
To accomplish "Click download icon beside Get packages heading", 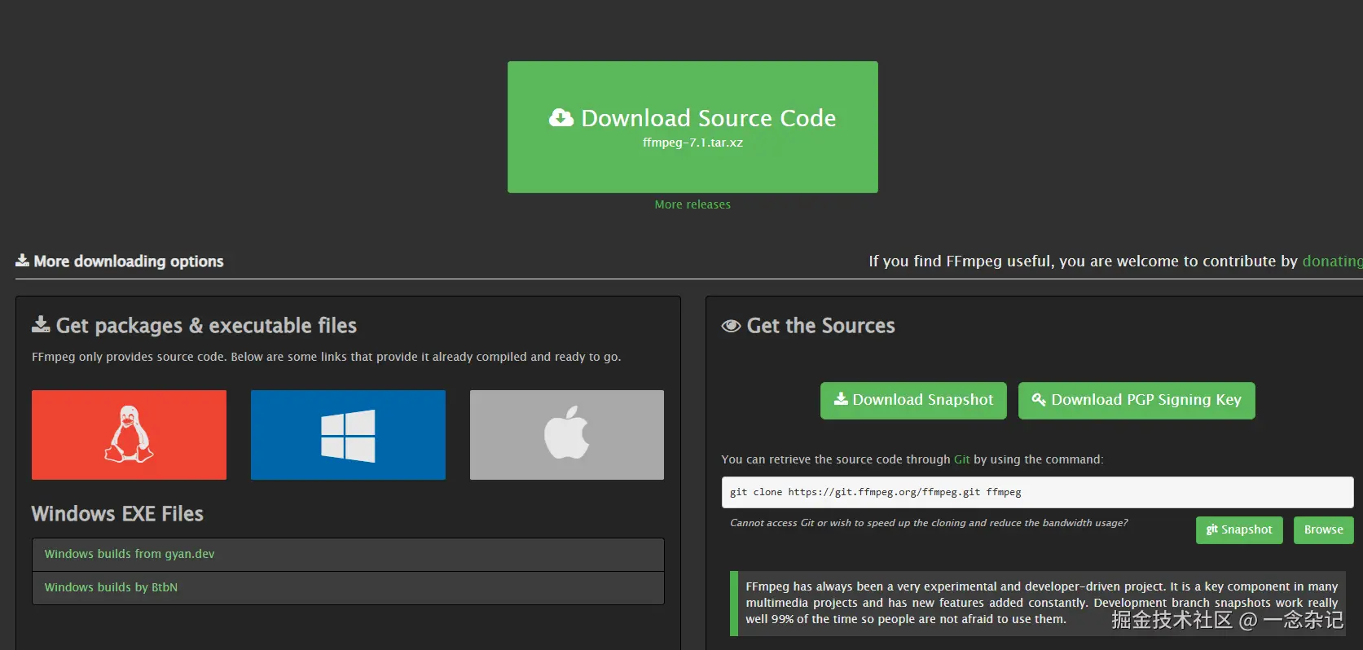I will pos(41,324).
